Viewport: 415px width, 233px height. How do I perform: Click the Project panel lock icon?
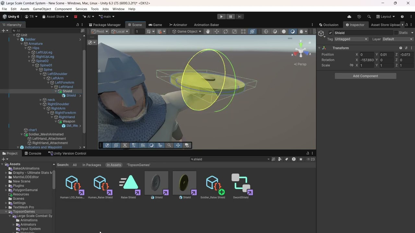click(308, 153)
